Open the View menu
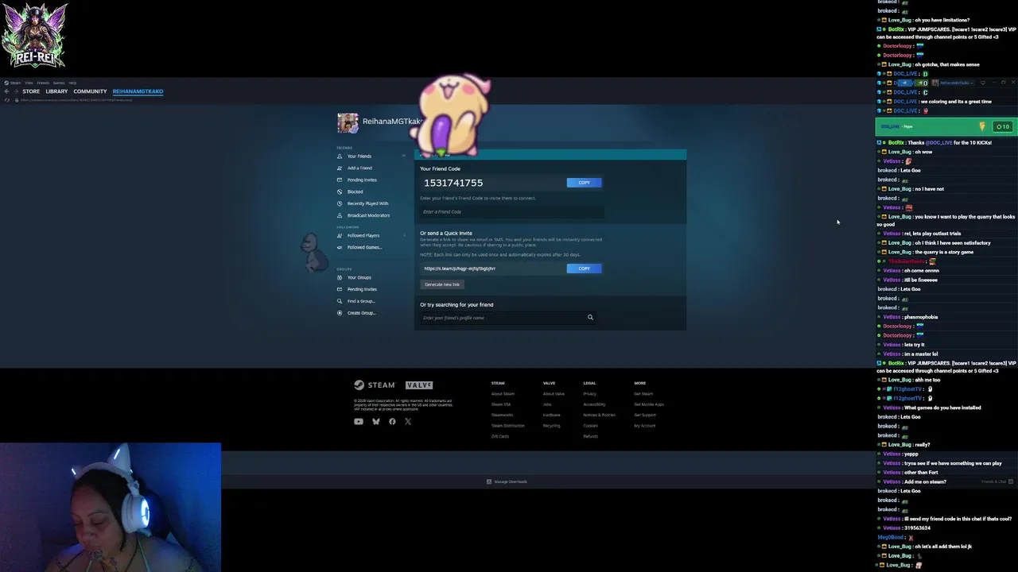Viewport: 1018px width, 572px height. pos(29,83)
